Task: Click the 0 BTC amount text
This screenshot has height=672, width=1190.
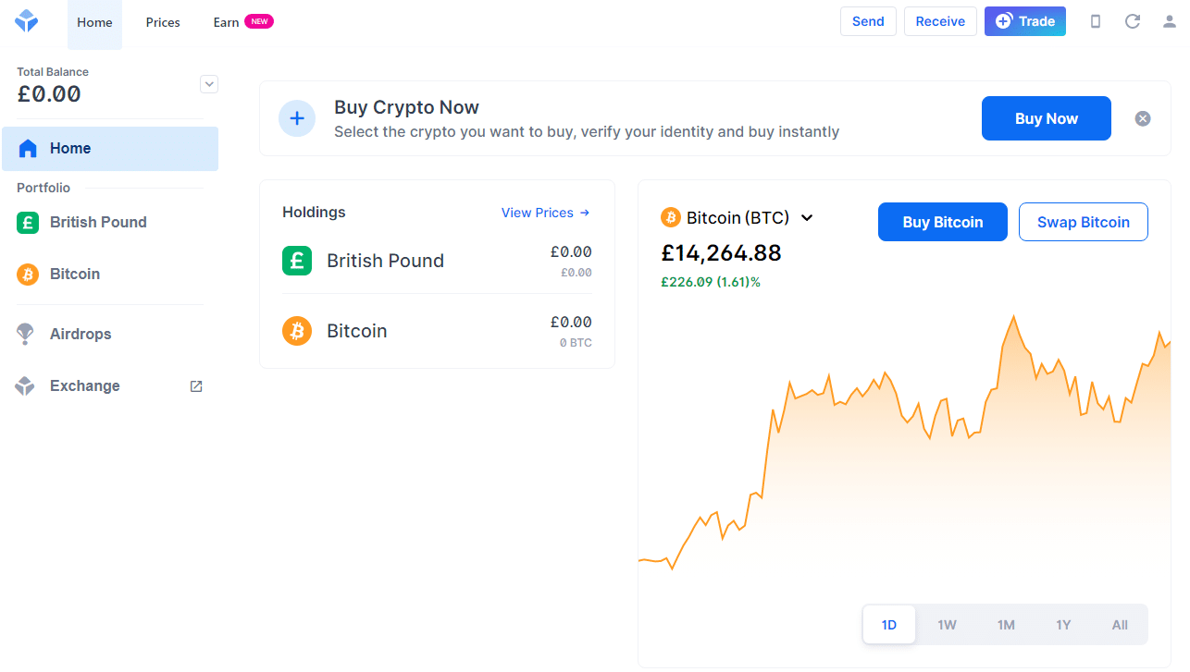Action: pyautogui.click(x=576, y=343)
